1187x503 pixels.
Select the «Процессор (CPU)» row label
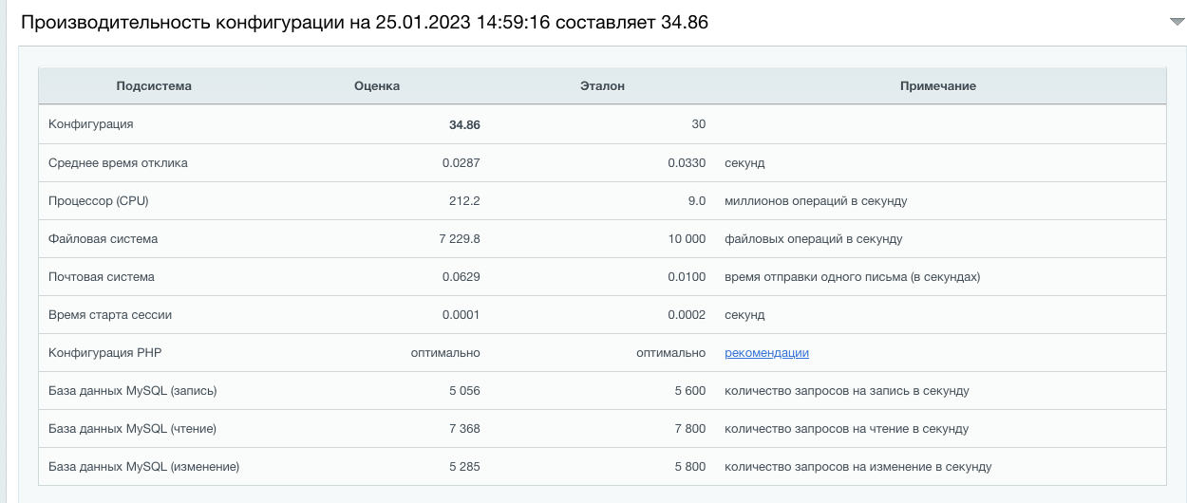point(99,201)
